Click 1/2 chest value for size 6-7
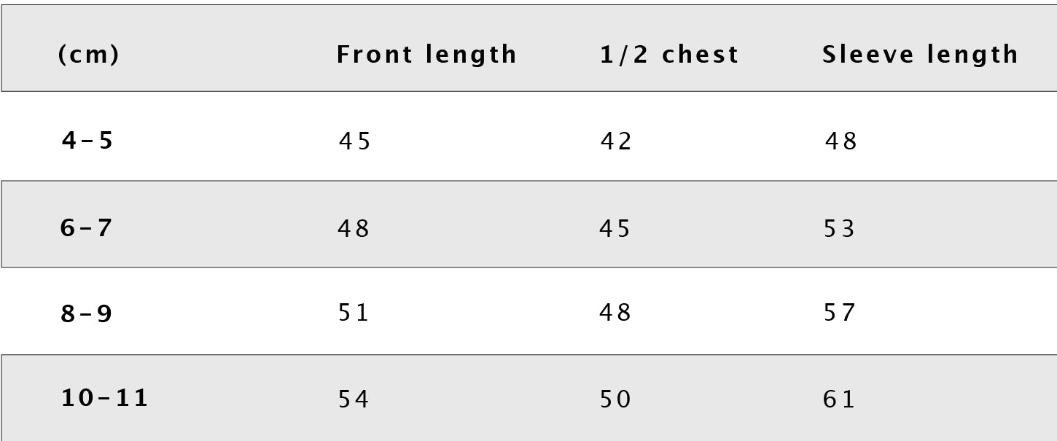 tap(615, 229)
